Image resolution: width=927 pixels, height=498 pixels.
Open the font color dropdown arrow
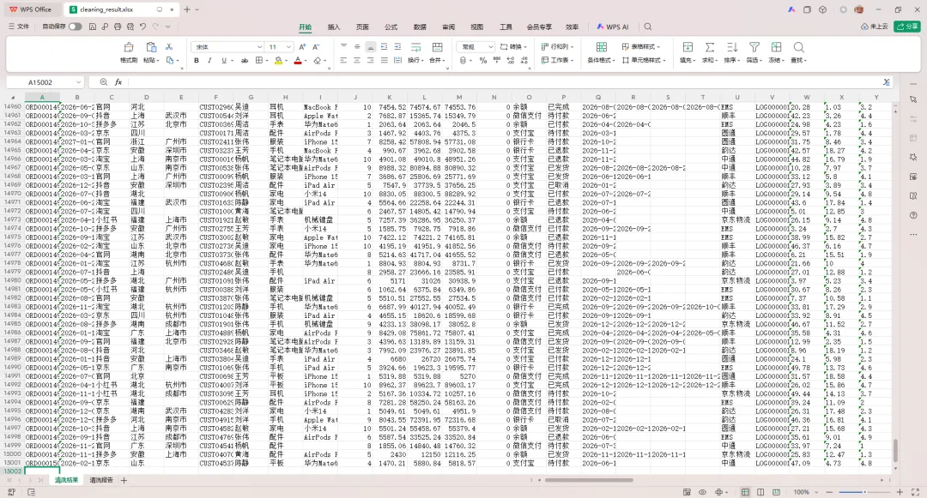[x=305, y=60]
